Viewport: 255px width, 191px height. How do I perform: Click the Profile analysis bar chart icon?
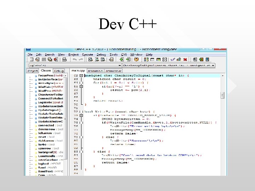click(179, 59)
